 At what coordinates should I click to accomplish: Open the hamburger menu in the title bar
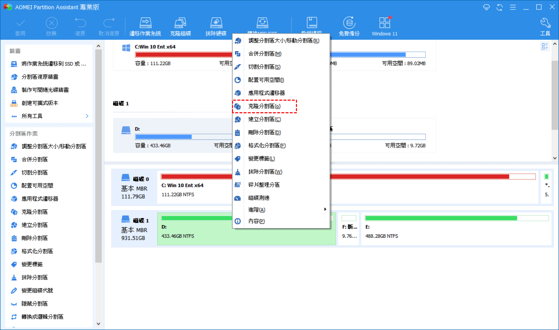[513, 7]
